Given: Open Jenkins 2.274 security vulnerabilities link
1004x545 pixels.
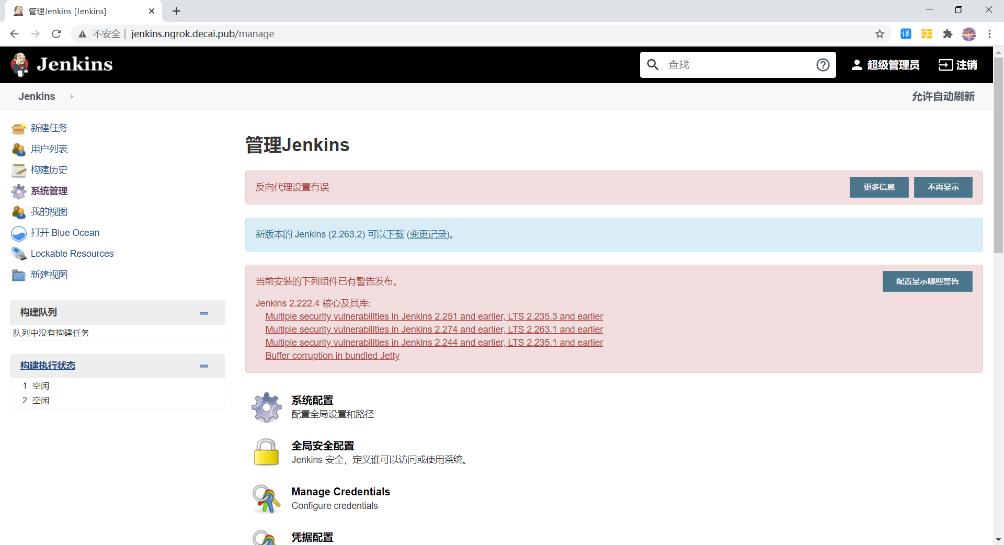Looking at the screenshot, I should pos(434,330).
